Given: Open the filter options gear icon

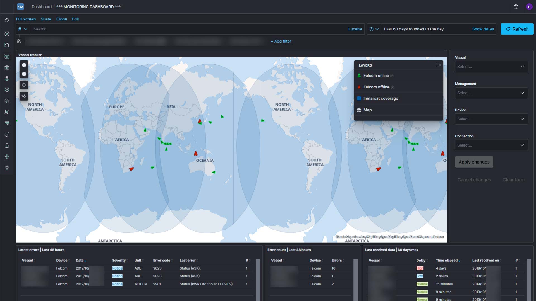Looking at the screenshot, I should [x=19, y=41].
